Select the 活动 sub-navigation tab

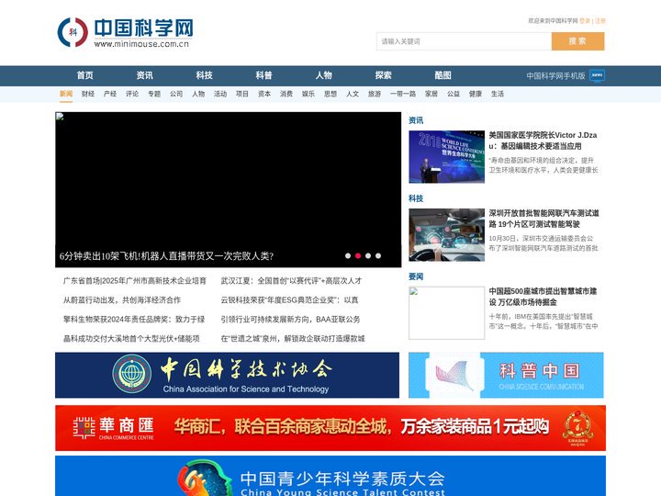220,94
